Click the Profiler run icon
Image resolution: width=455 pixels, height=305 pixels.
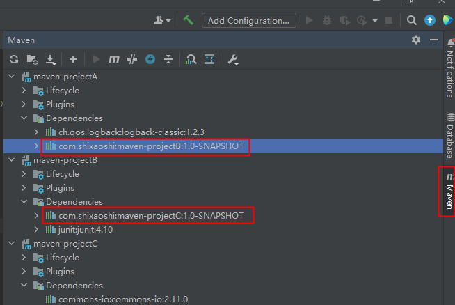(x=362, y=21)
